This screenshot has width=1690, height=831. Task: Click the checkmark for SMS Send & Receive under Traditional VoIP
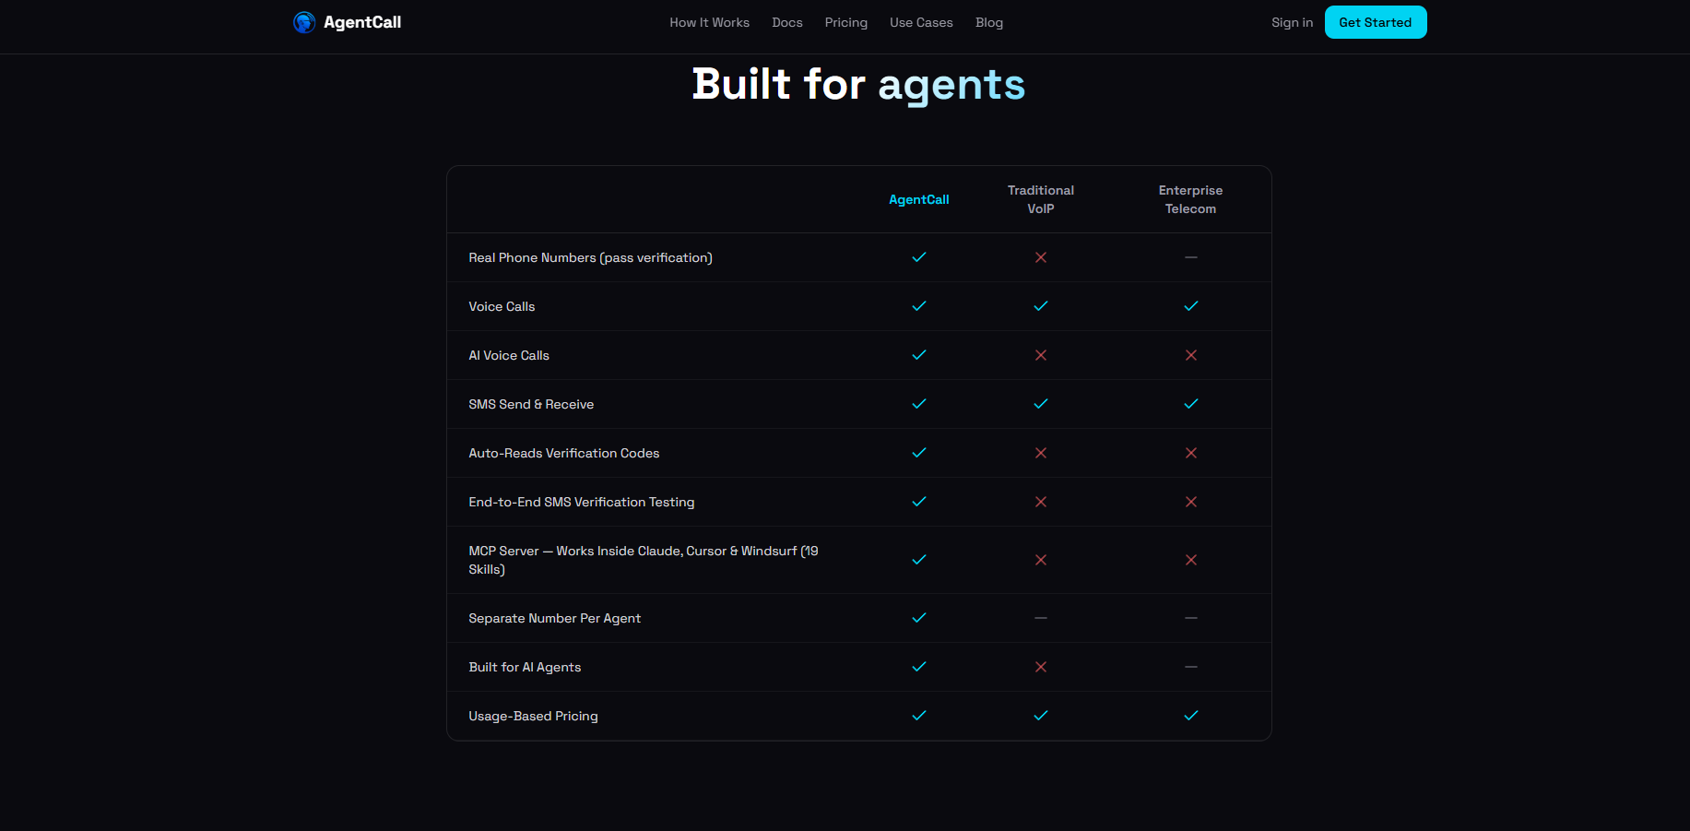coord(1041,404)
